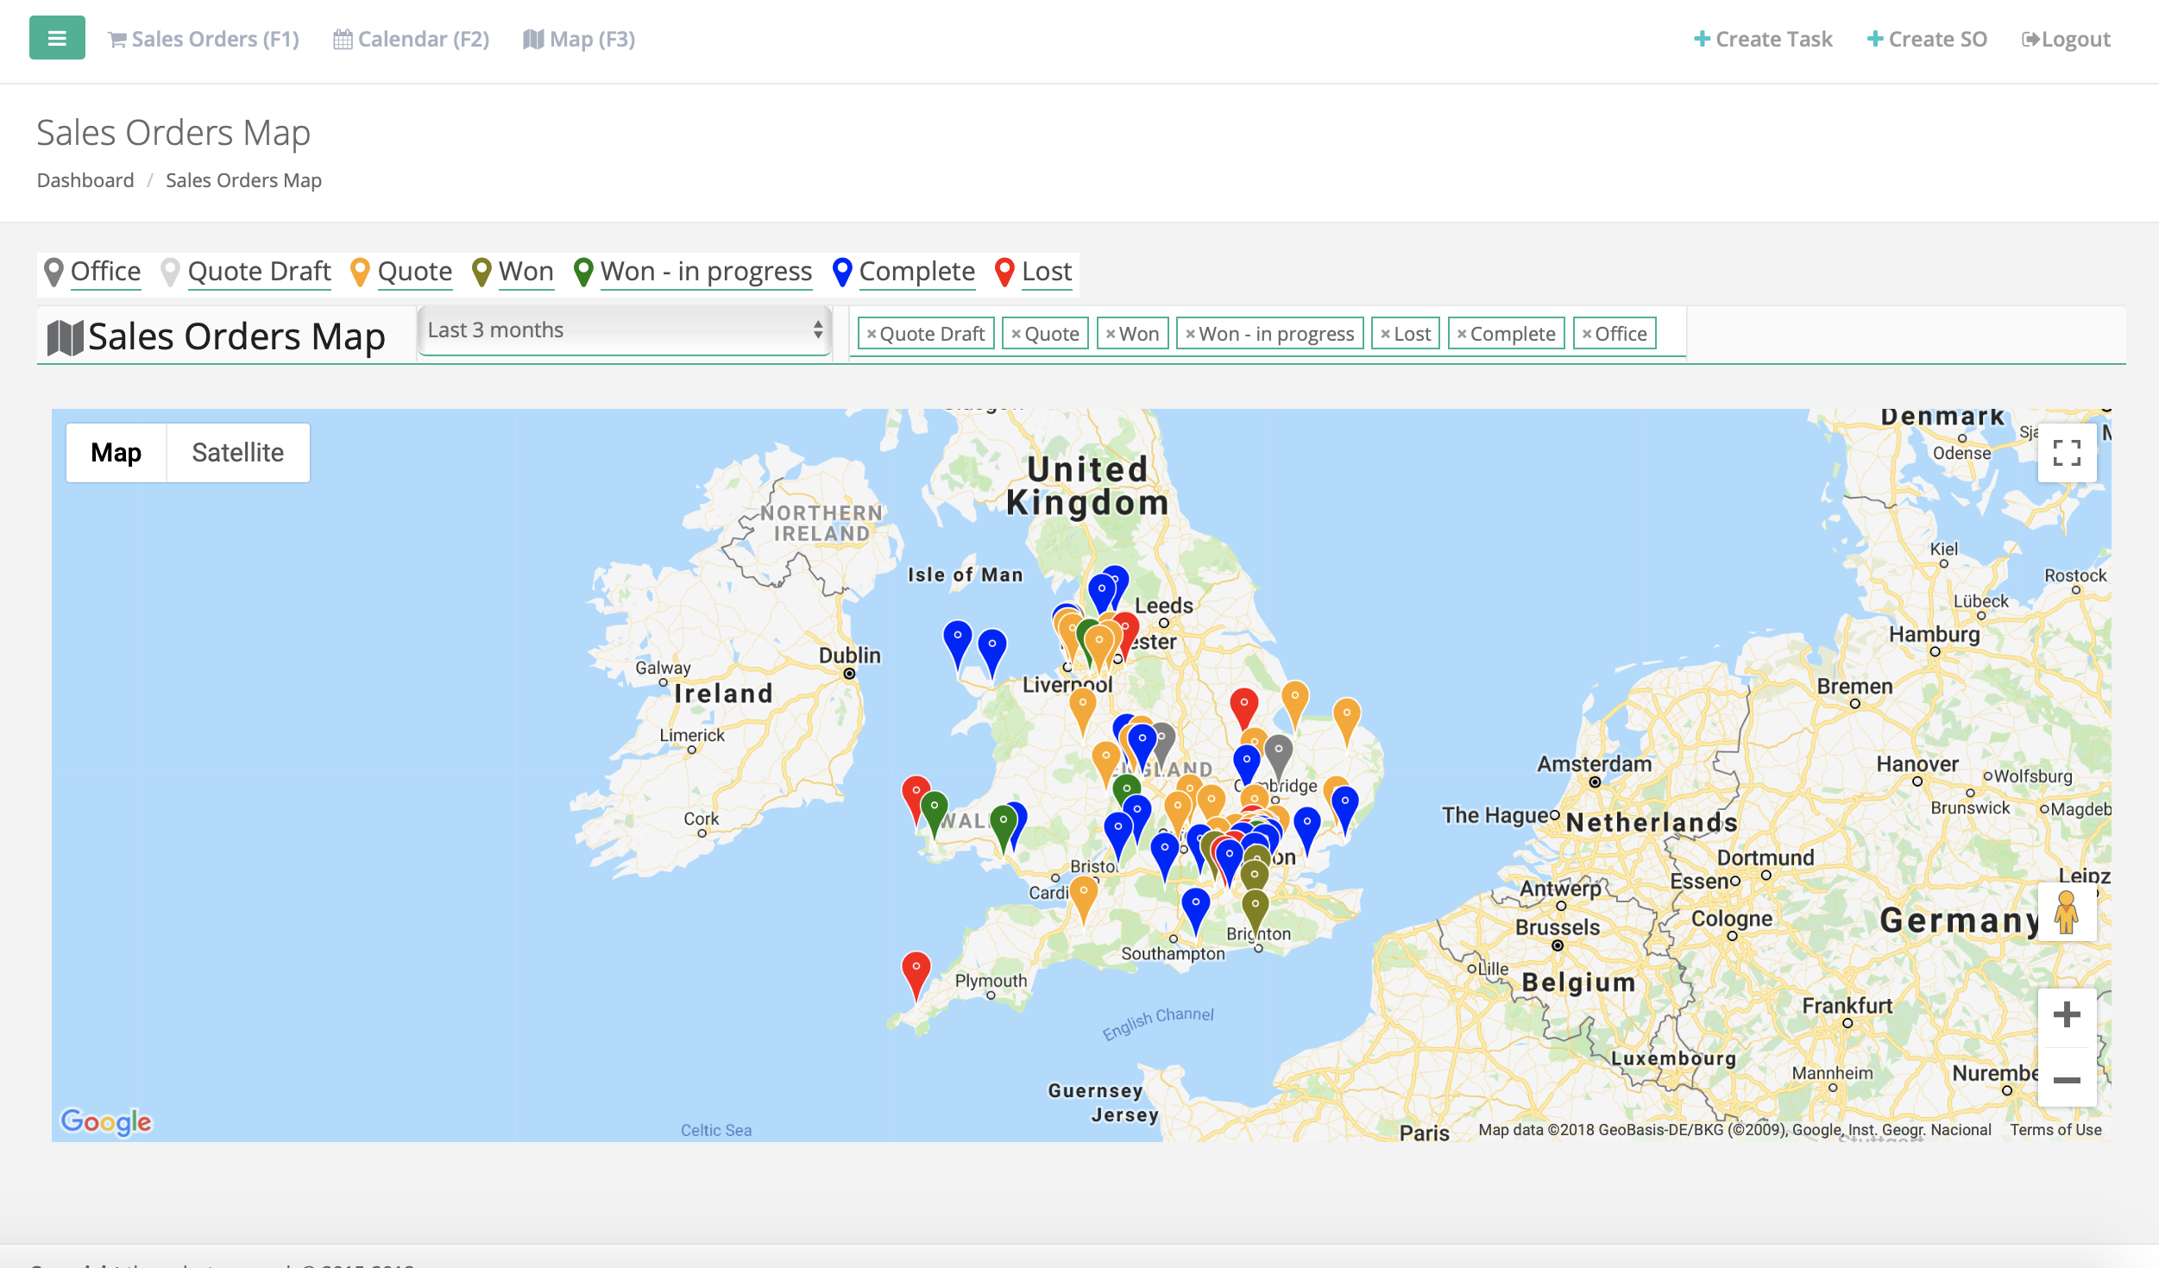Zoom out on the map

coord(2066,1079)
